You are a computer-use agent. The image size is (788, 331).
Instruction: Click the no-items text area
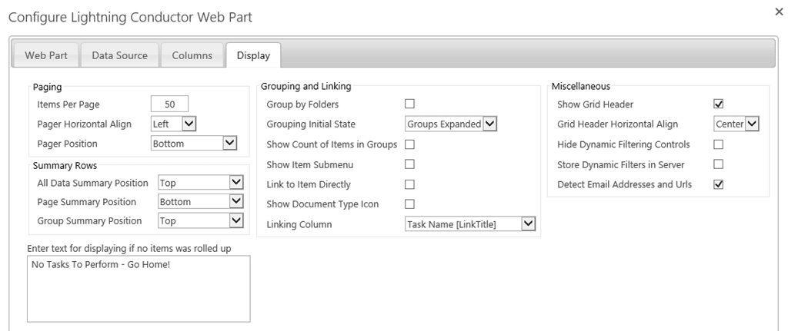[139, 288]
